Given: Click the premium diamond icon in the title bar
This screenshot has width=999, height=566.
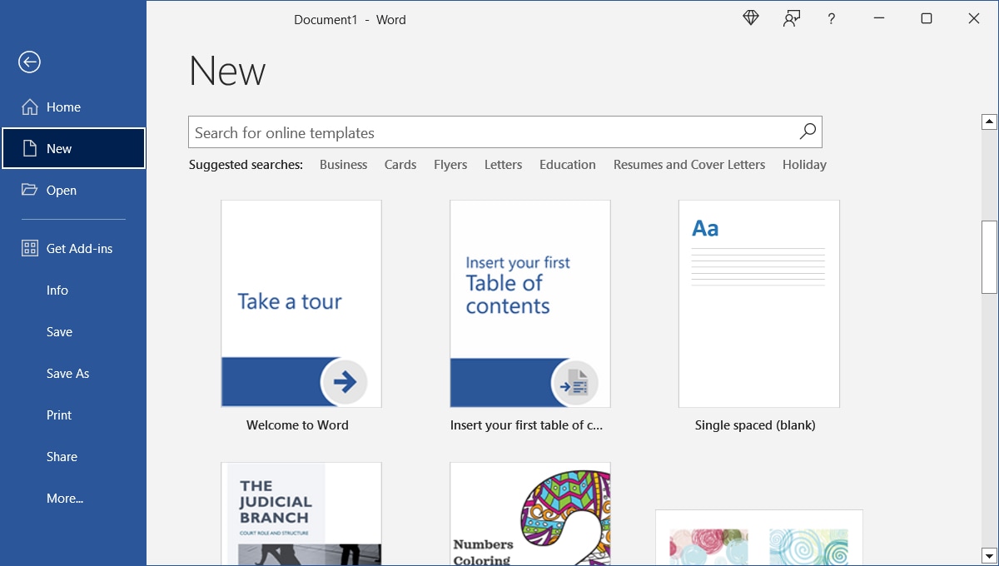Looking at the screenshot, I should pyautogui.click(x=750, y=17).
